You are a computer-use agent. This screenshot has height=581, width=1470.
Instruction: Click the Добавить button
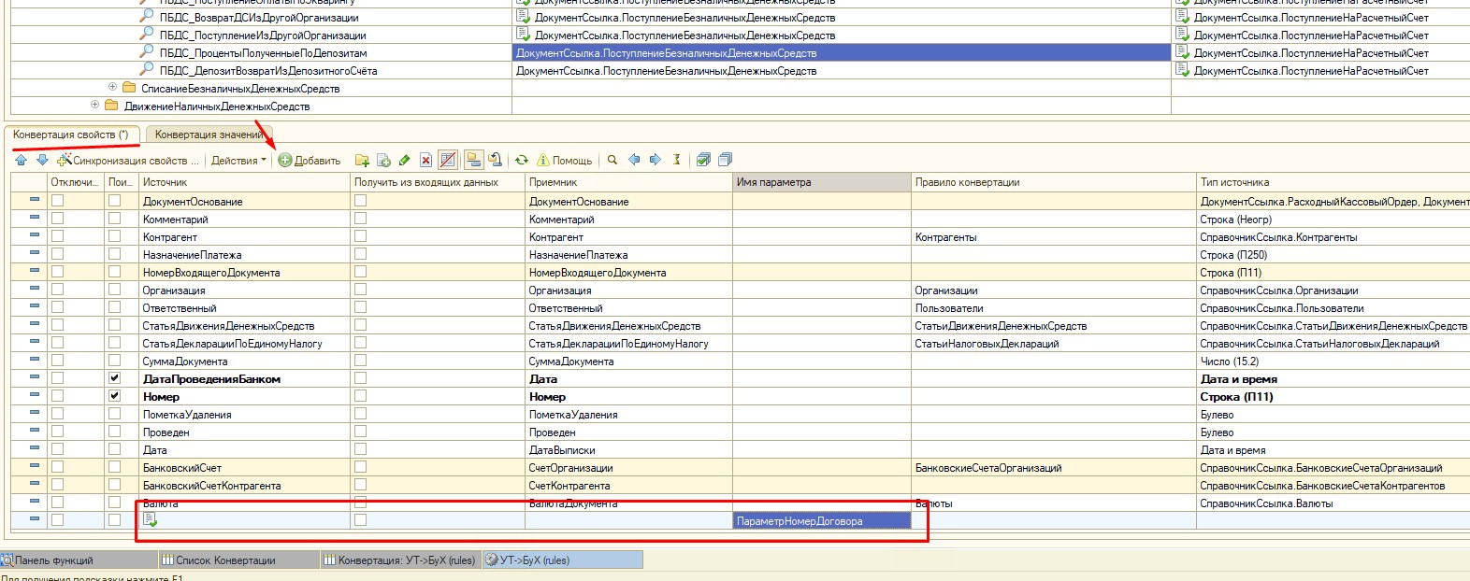pos(310,161)
